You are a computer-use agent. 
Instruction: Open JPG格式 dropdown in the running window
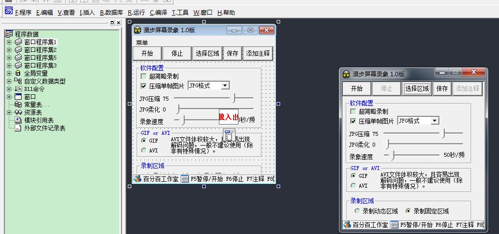435,121
